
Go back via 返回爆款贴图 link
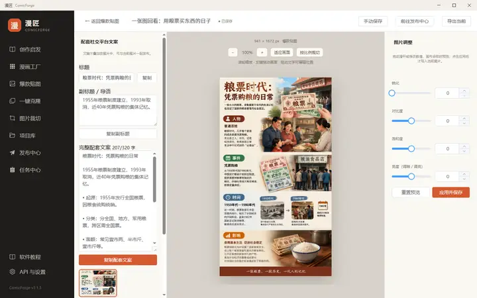click(x=102, y=21)
